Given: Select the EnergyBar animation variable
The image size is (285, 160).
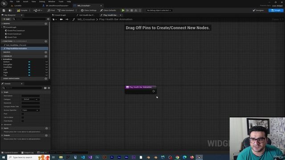Looking at the screenshot, I should coord(8,64).
